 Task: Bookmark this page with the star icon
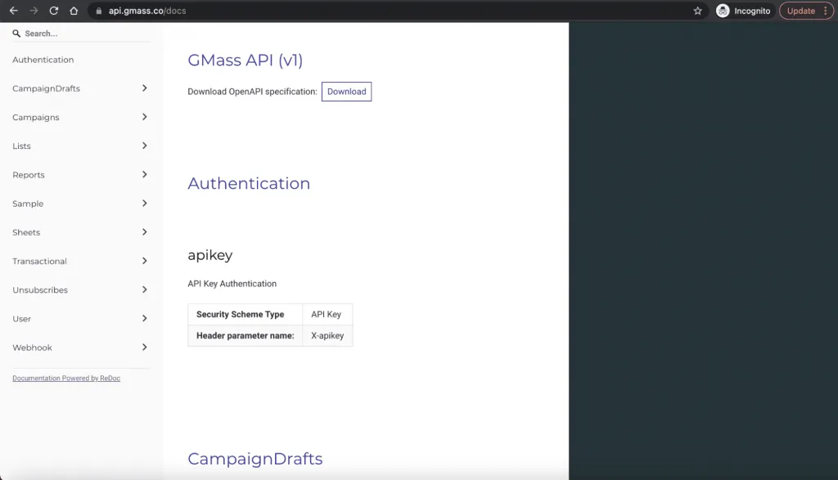click(697, 11)
